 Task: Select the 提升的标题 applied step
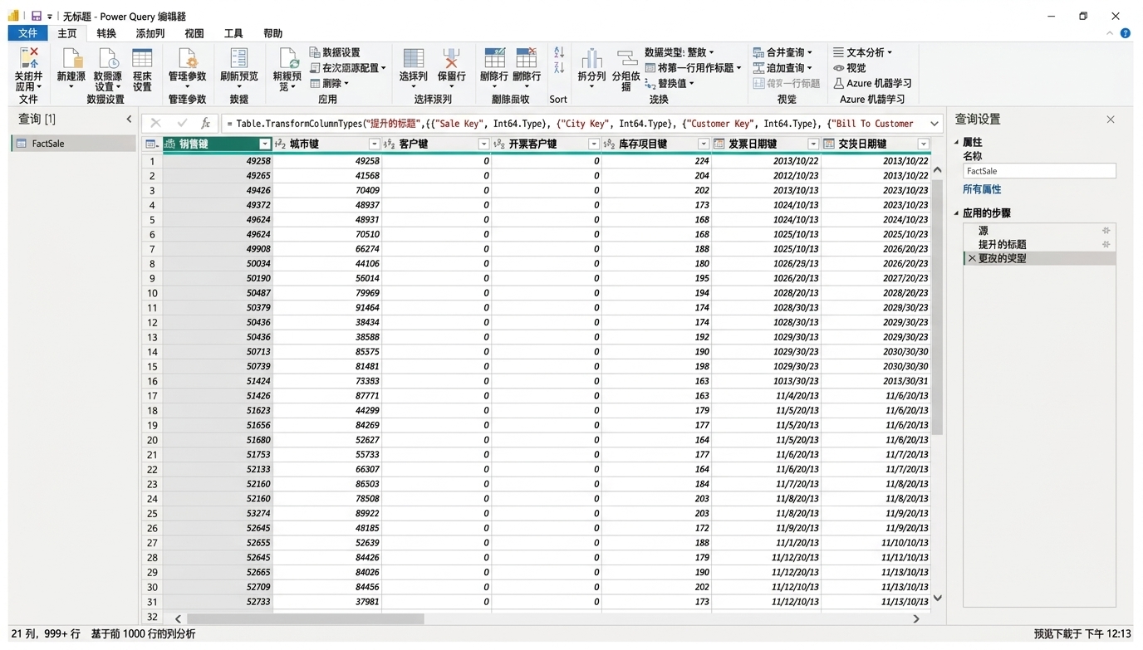[x=1039, y=244]
